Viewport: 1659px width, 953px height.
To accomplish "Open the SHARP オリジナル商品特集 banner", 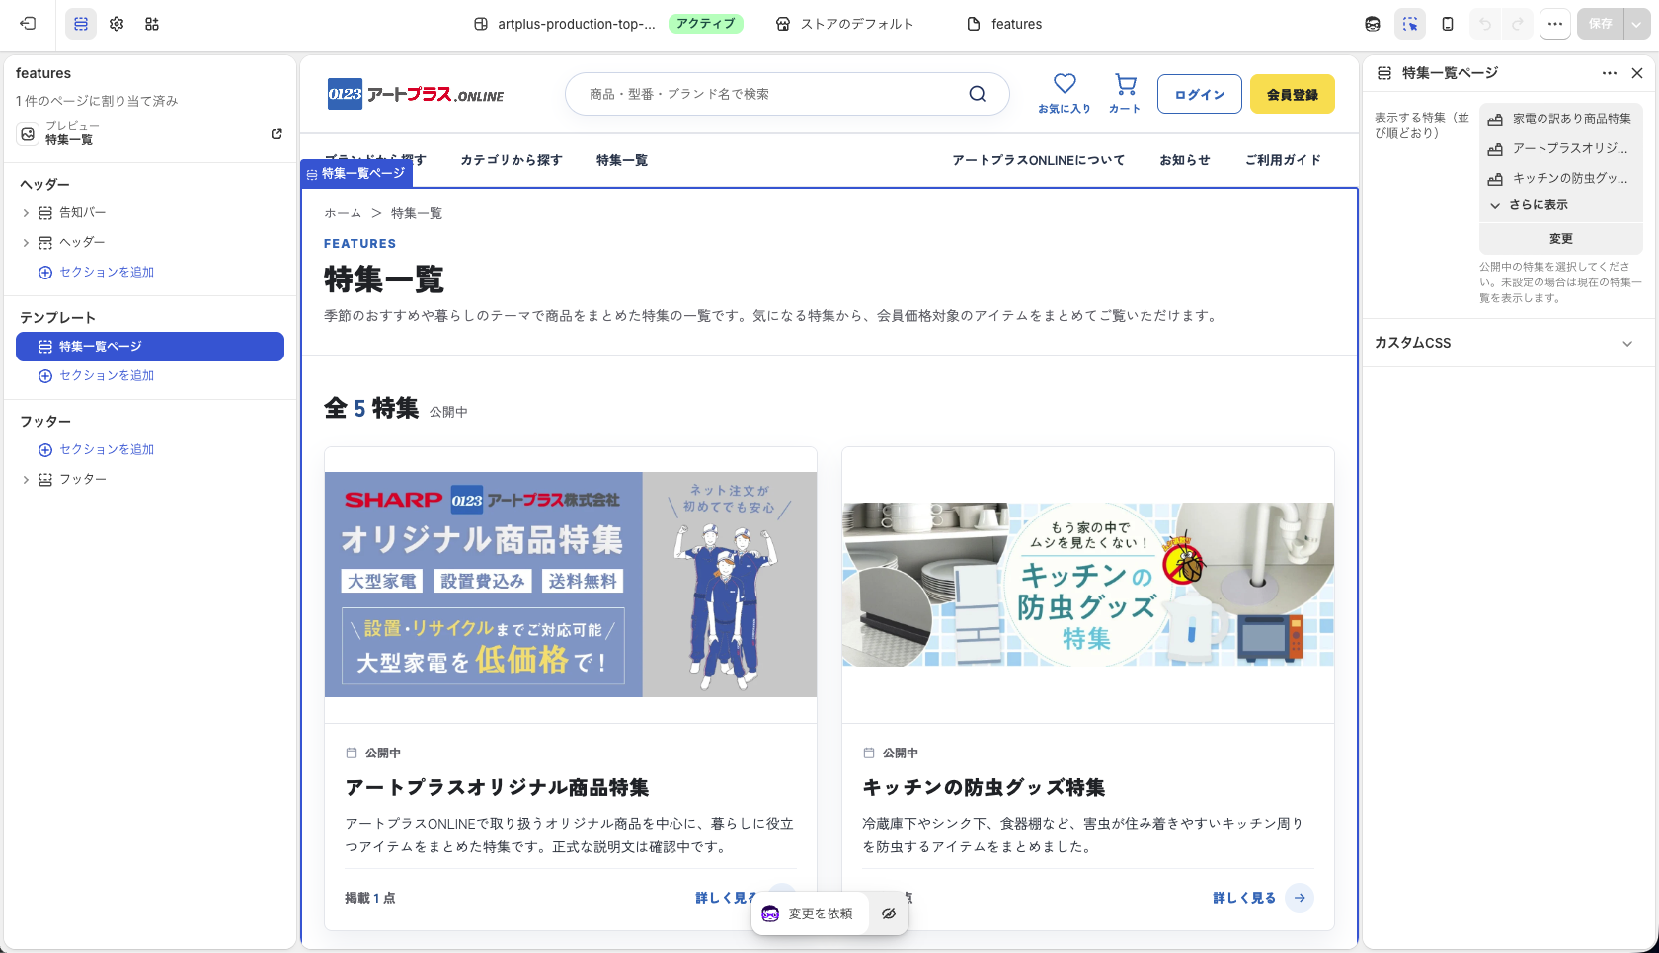I will [571, 585].
